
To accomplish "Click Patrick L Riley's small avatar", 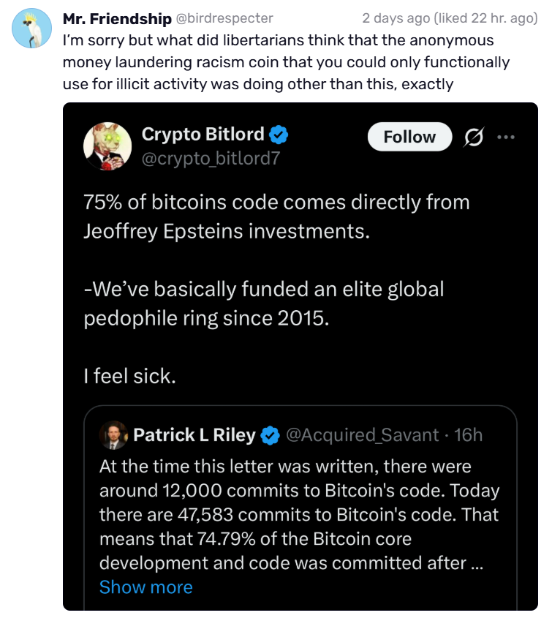I will (113, 435).
